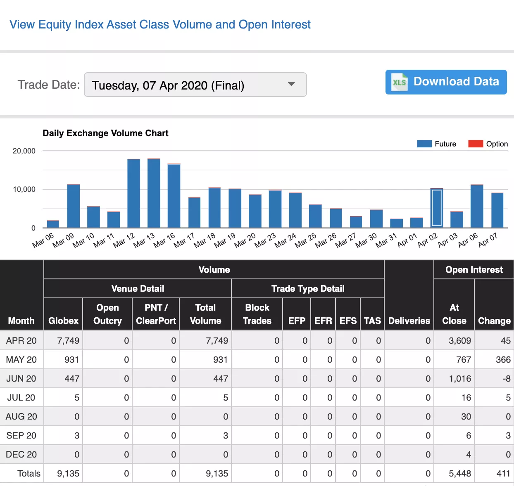The image size is (514, 486).
Task: Click the red Option legend swatch
Action: [475, 144]
